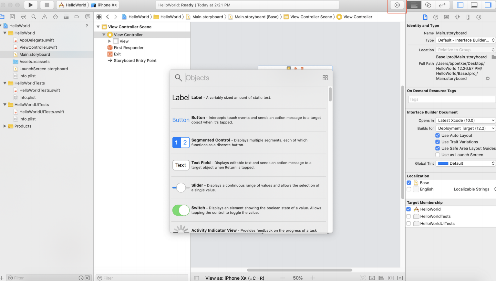The width and height of the screenshot is (496, 281).
Task: Check HelloWorldUITests target membership
Action: [408, 223]
